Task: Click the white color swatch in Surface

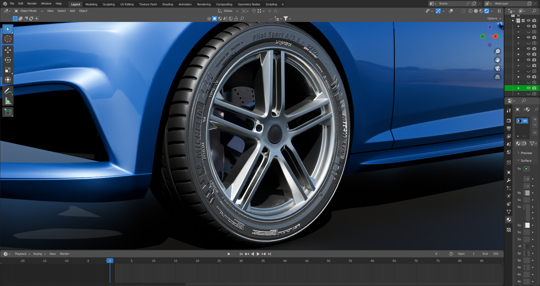Action: [527, 225]
